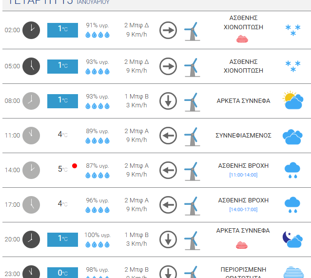Viewport: 311px width, 278px height.
Task: Click the humidity droplets at 91% row
Action: point(97,35)
